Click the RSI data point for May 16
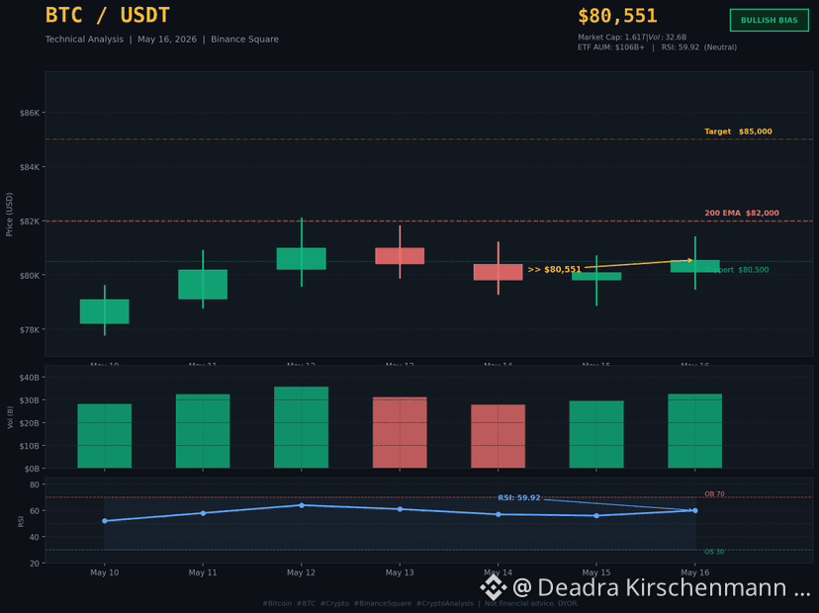The height and width of the screenshot is (613, 819). (x=694, y=510)
